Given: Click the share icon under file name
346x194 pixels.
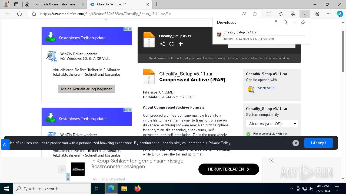Looking at the screenshot, I should coord(162,44).
